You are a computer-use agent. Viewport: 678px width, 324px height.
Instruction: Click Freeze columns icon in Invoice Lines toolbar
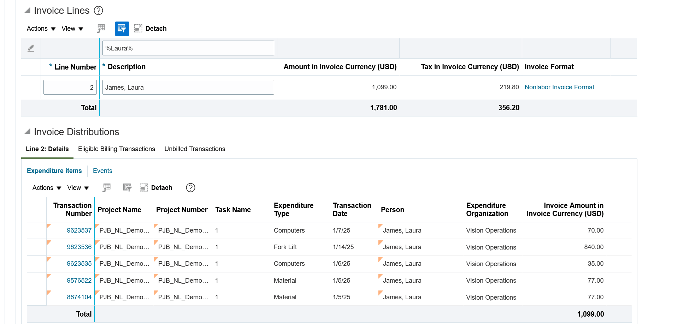coord(101,29)
